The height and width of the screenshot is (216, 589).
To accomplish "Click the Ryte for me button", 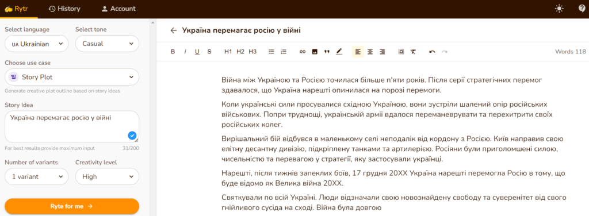I will click(x=72, y=206).
